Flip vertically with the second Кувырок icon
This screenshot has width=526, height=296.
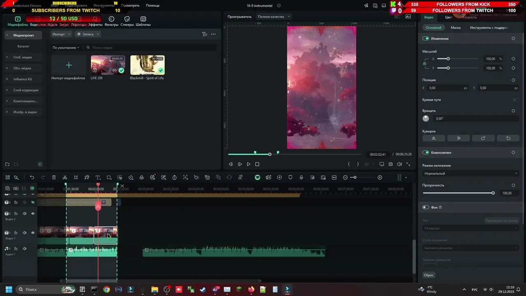(x=459, y=138)
